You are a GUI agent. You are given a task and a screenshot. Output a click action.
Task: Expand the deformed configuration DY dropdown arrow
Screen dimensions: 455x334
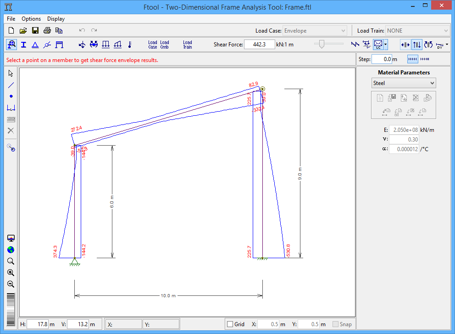[447, 45]
